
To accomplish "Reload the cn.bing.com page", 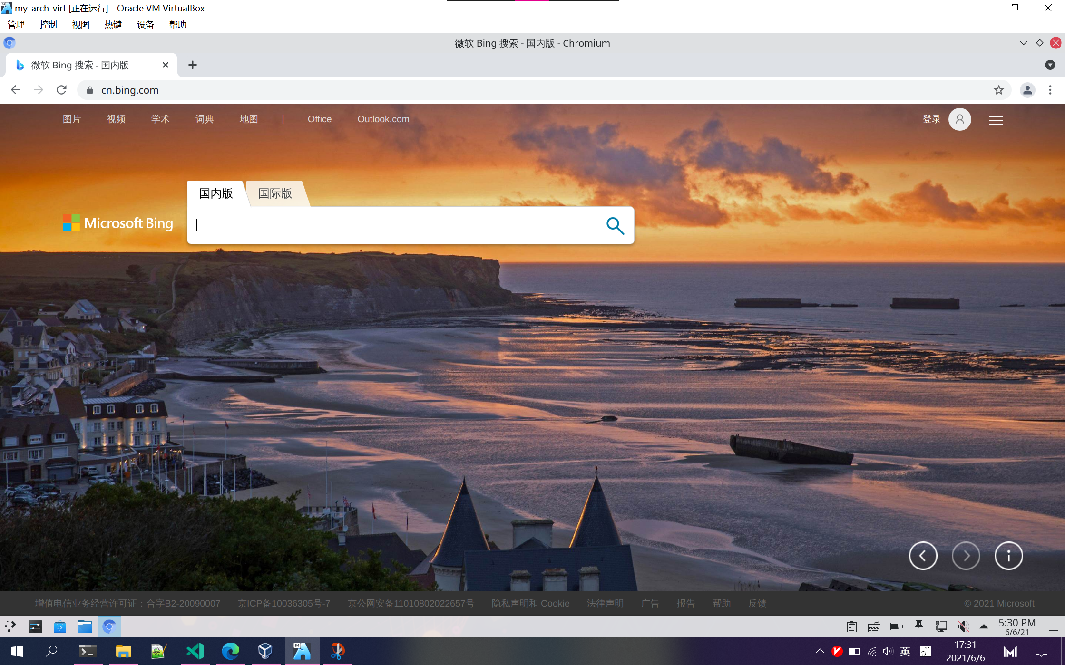I will point(61,90).
